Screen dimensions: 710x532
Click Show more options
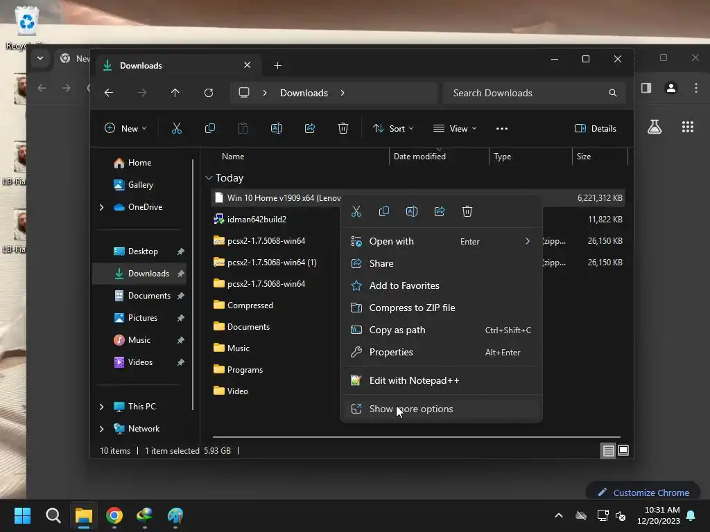(x=441, y=409)
